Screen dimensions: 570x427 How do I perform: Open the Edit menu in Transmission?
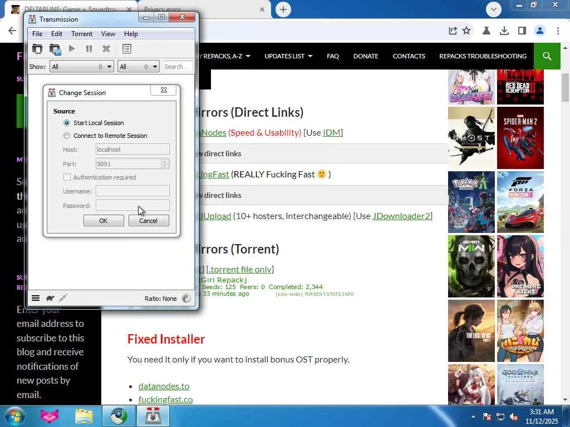pyautogui.click(x=57, y=34)
